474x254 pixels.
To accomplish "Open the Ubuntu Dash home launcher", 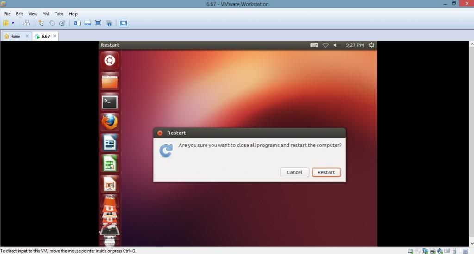I will (x=109, y=60).
